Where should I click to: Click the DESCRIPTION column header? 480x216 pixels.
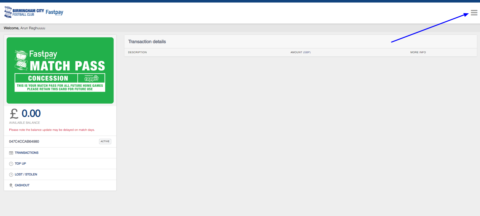click(x=137, y=52)
